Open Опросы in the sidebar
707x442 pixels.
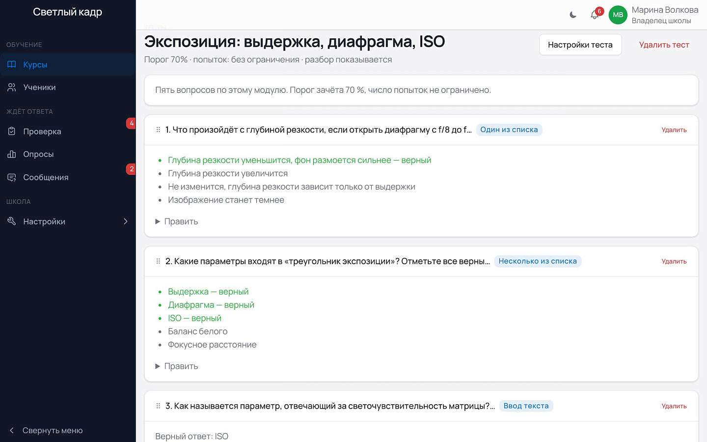(x=68, y=154)
